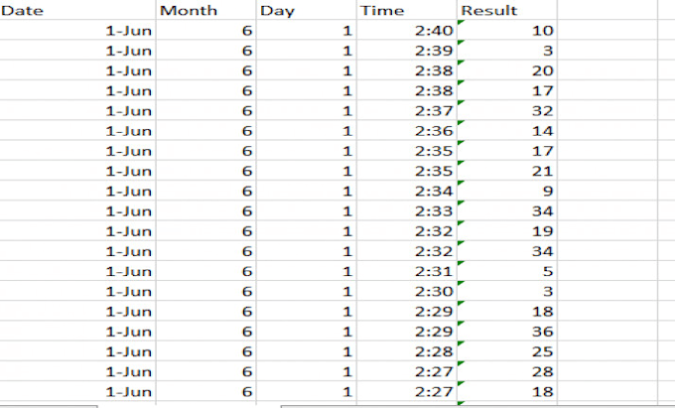Viewport: 675px width, 408px height.
Task: Select Result 3 in the 2:39 row
Action: pos(507,50)
